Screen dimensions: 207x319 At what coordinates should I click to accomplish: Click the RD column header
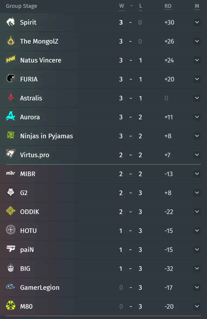coord(168,6)
